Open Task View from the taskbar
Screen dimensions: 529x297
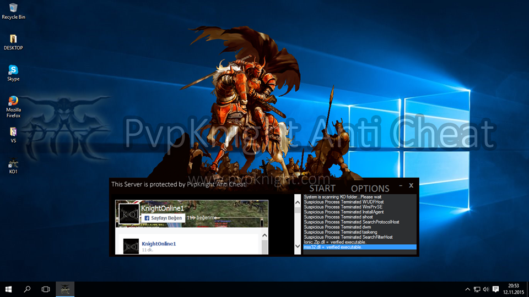[46, 289]
